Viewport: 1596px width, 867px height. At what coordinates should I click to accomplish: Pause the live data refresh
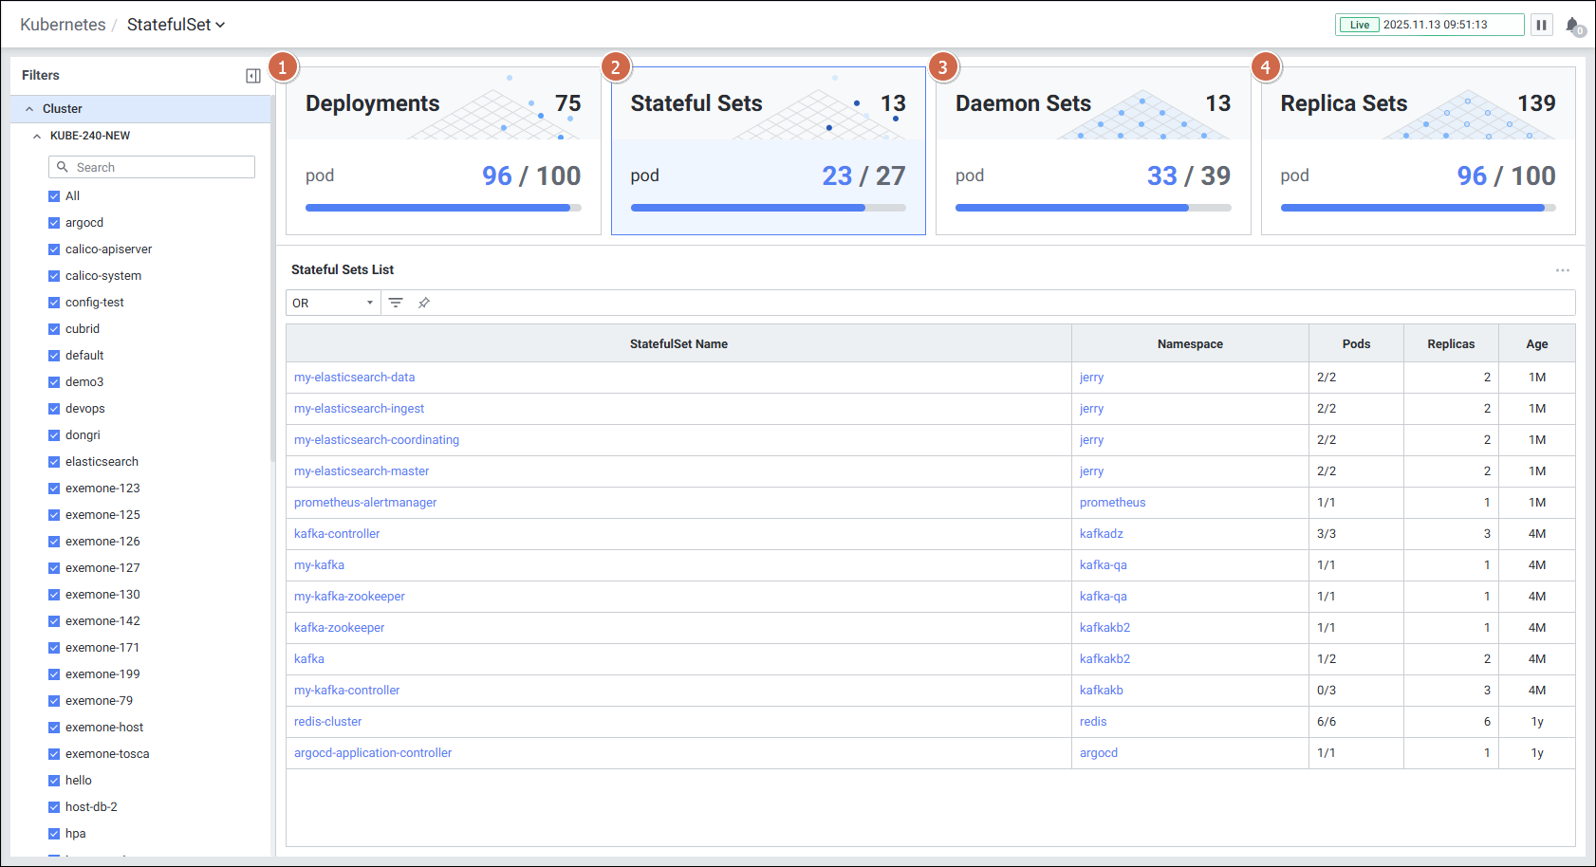pyautogui.click(x=1541, y=25)
